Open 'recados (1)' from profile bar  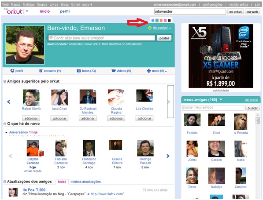(x=50, y=71)
